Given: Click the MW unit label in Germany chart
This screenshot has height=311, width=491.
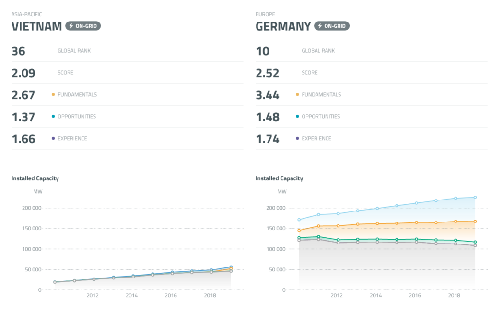Looking at the screenshot, I should [282, 191].
